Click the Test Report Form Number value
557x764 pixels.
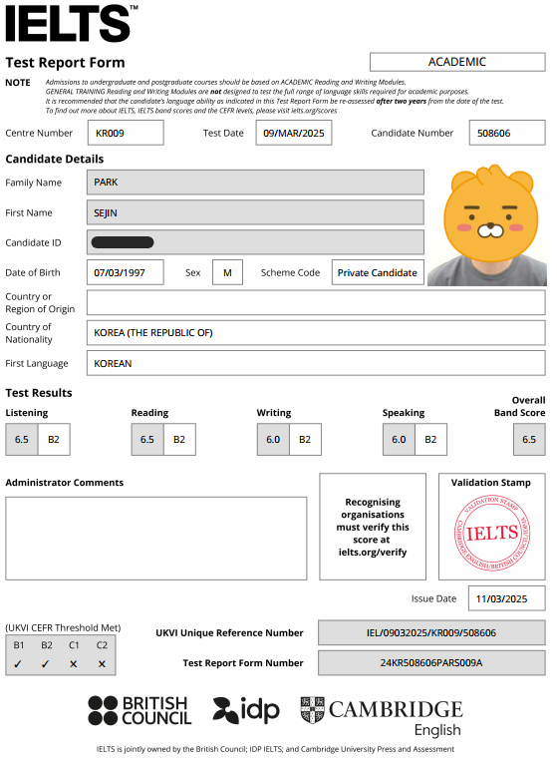(431, 662)
